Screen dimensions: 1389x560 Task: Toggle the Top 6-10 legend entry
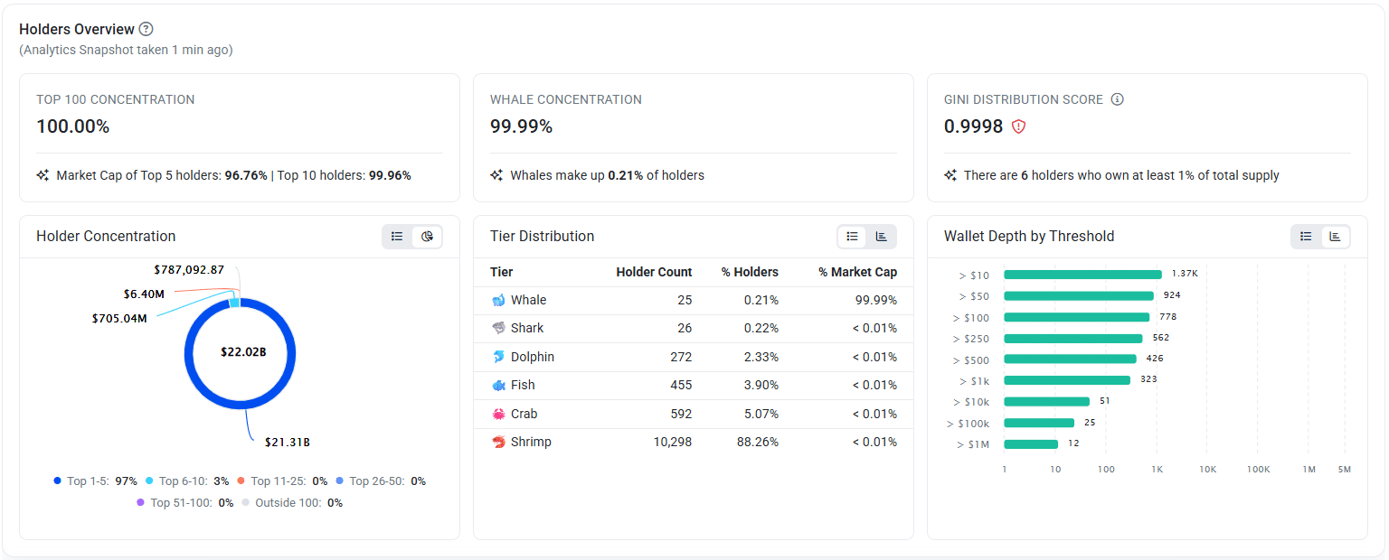tap(187, 481)
